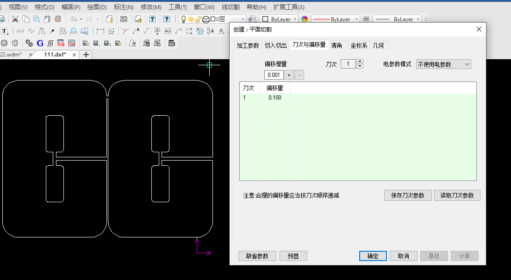Click the scissors Cut icon
This screenshot has height=280, width=511.
pyautogui.click(x=15, y=19)
